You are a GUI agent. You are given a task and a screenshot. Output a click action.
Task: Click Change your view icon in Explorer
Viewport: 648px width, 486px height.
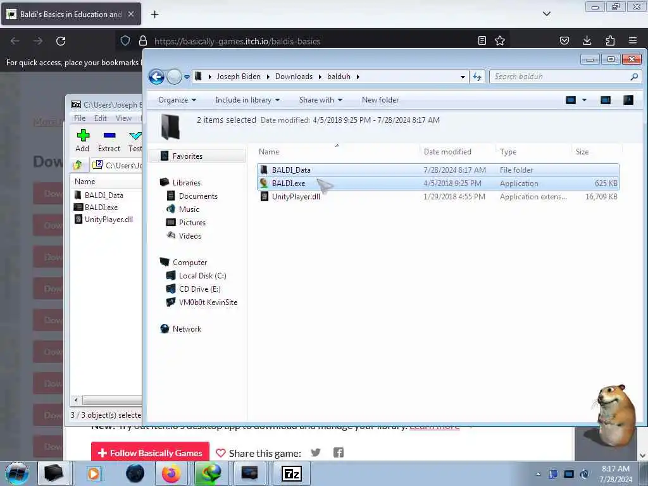click(571, 100)
